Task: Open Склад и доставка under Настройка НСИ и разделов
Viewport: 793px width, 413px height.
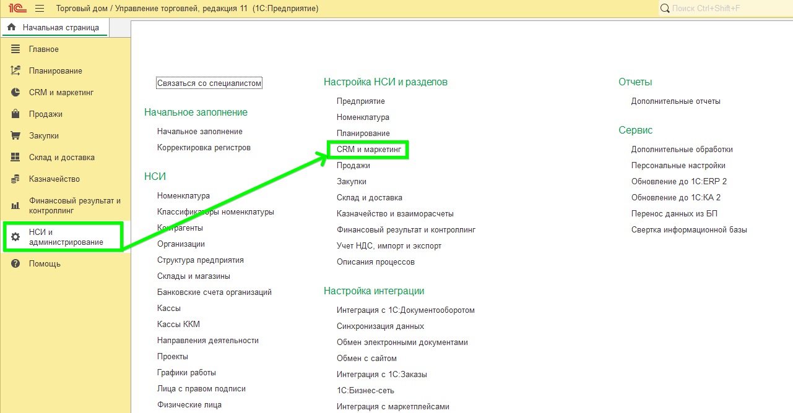Action: (x=370, y=198)
